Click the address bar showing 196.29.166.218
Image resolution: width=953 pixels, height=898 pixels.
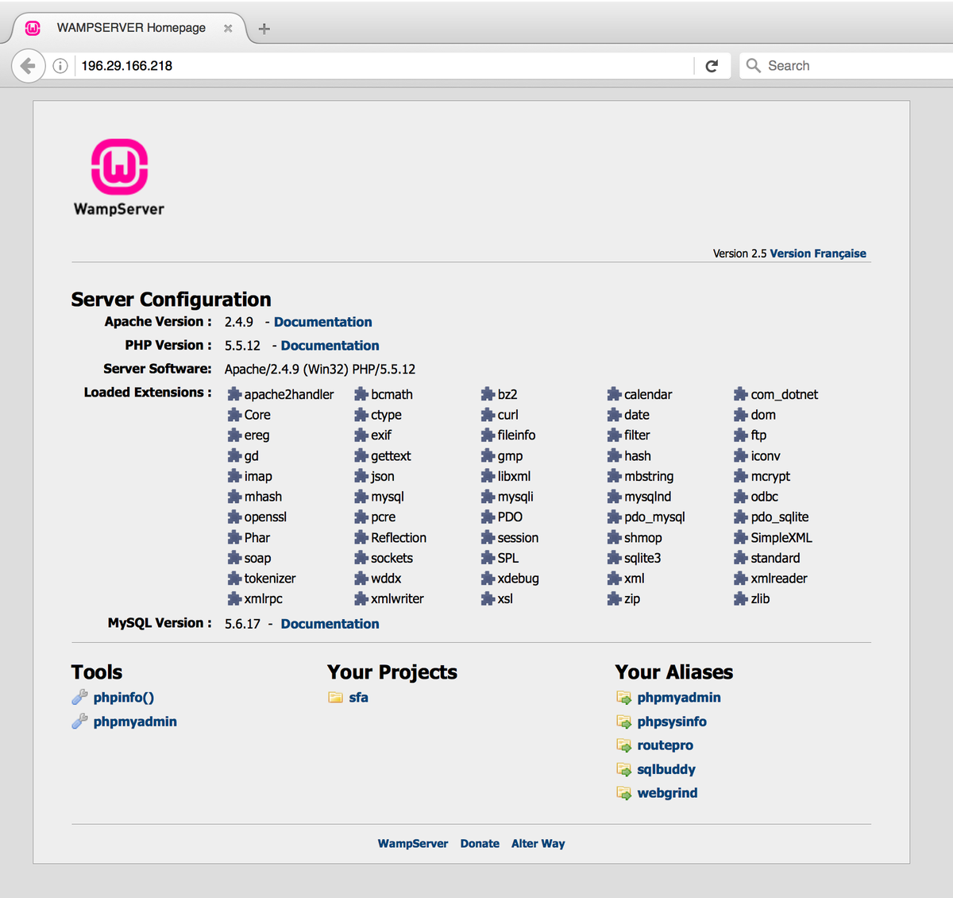click(x=385, y=66)
